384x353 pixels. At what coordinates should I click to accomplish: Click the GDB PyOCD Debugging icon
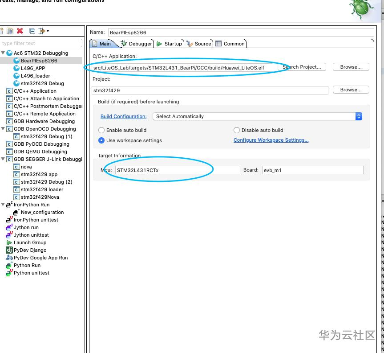pyautogui.click(x=9, y=144)
